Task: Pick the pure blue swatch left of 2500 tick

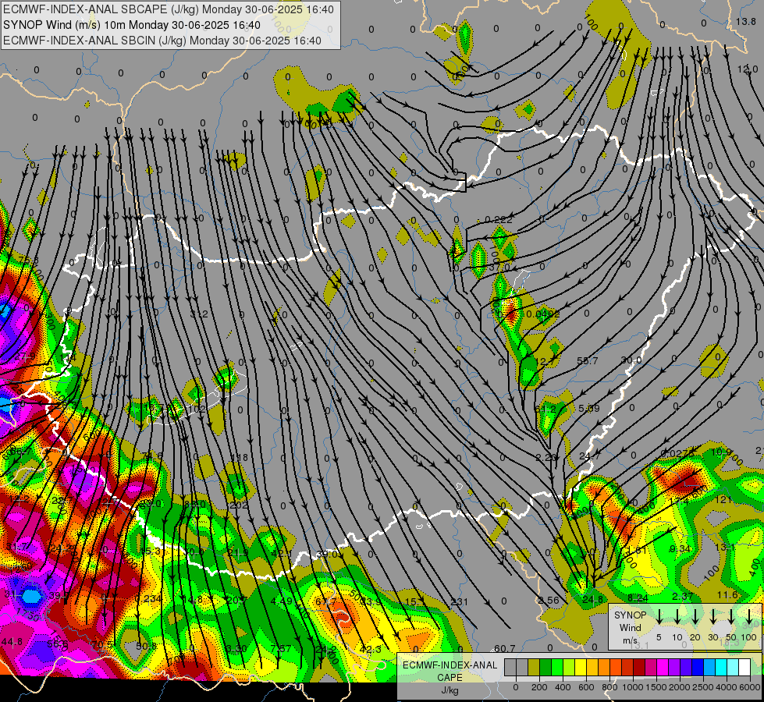Action: (x=698, y=667)
